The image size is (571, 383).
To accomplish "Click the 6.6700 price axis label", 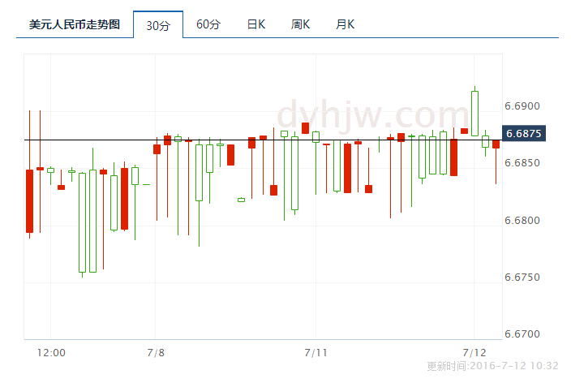I will pos(522,334).
